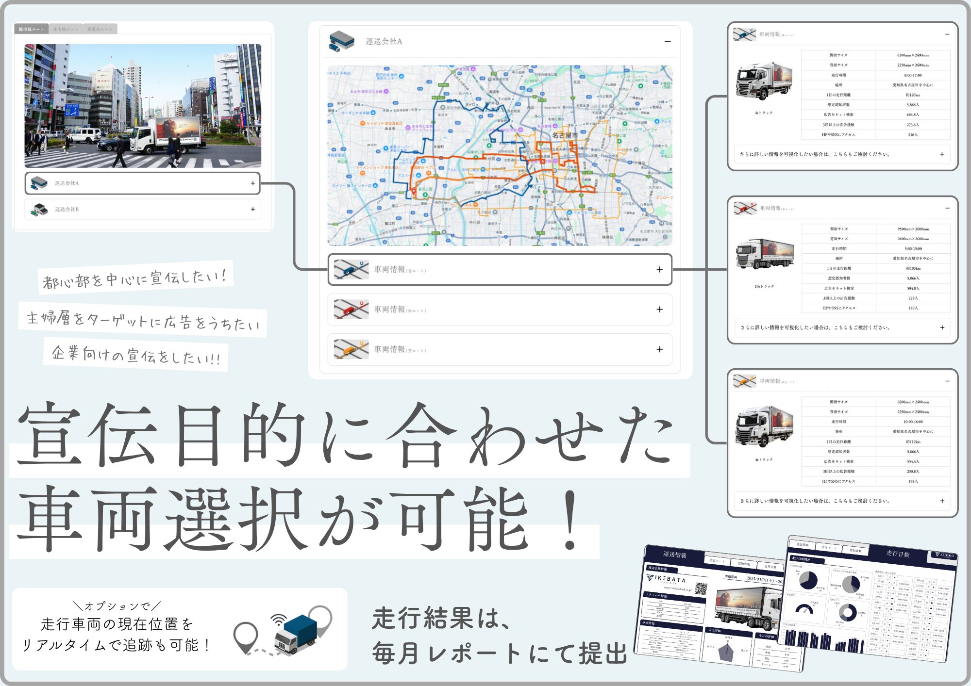The height and width of the screenshot is (686, 971).
Task: Click the yellow route vehicle icon
Action: [x=351, y=349]
